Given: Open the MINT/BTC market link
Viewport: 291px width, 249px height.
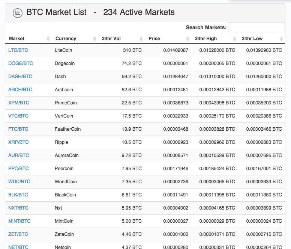Looking at the screenshot, I should (19, 221).
